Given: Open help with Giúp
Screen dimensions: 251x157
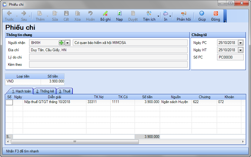Looking at the screenshot, I should click(202, 16).
